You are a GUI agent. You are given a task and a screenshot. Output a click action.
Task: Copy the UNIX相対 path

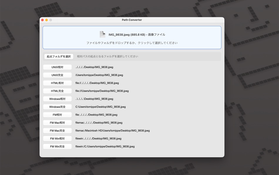tap(57, 67)
